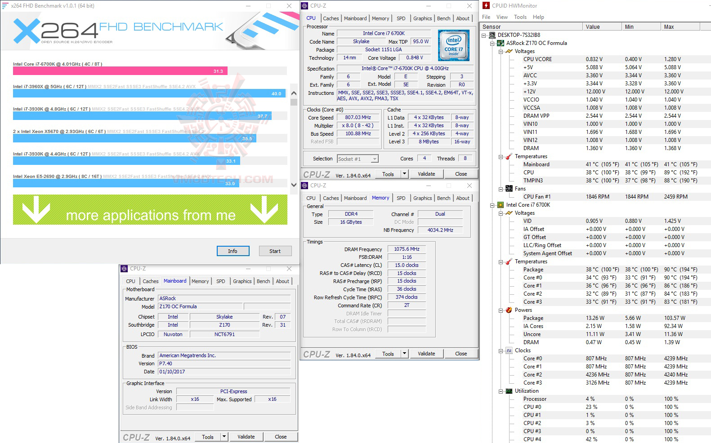Click the Xeon E5-2690 33.0 result bar
Screen dimensions: 711x443
126,183
